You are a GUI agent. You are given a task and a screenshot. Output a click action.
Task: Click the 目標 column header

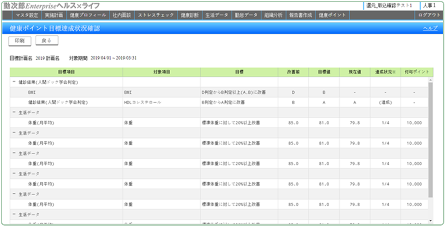[239, 72]
